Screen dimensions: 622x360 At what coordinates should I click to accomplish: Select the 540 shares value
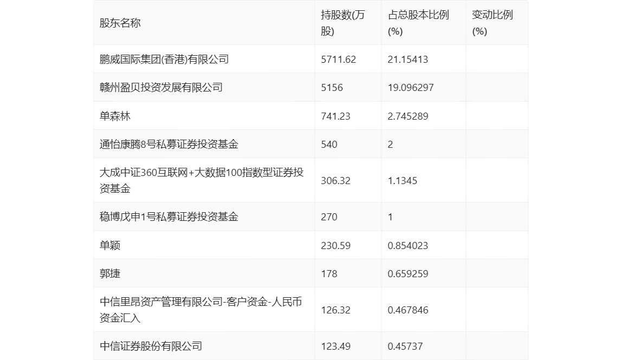329,145
